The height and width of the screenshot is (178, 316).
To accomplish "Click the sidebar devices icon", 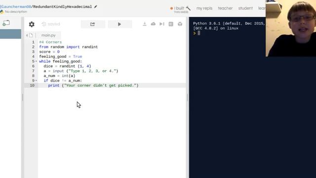I will [6, 23].
